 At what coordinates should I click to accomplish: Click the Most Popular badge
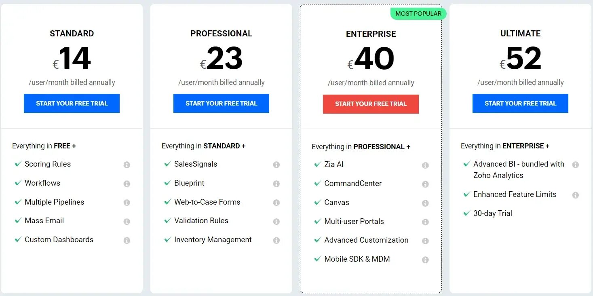point(418,14)
